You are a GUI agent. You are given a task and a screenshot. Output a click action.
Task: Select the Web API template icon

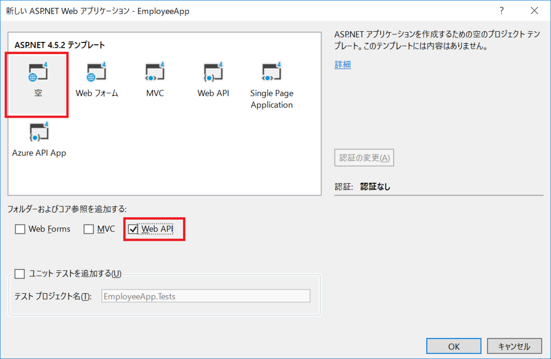213,73
